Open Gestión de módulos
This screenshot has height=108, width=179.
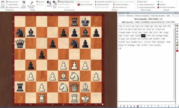tap(121, 4)
